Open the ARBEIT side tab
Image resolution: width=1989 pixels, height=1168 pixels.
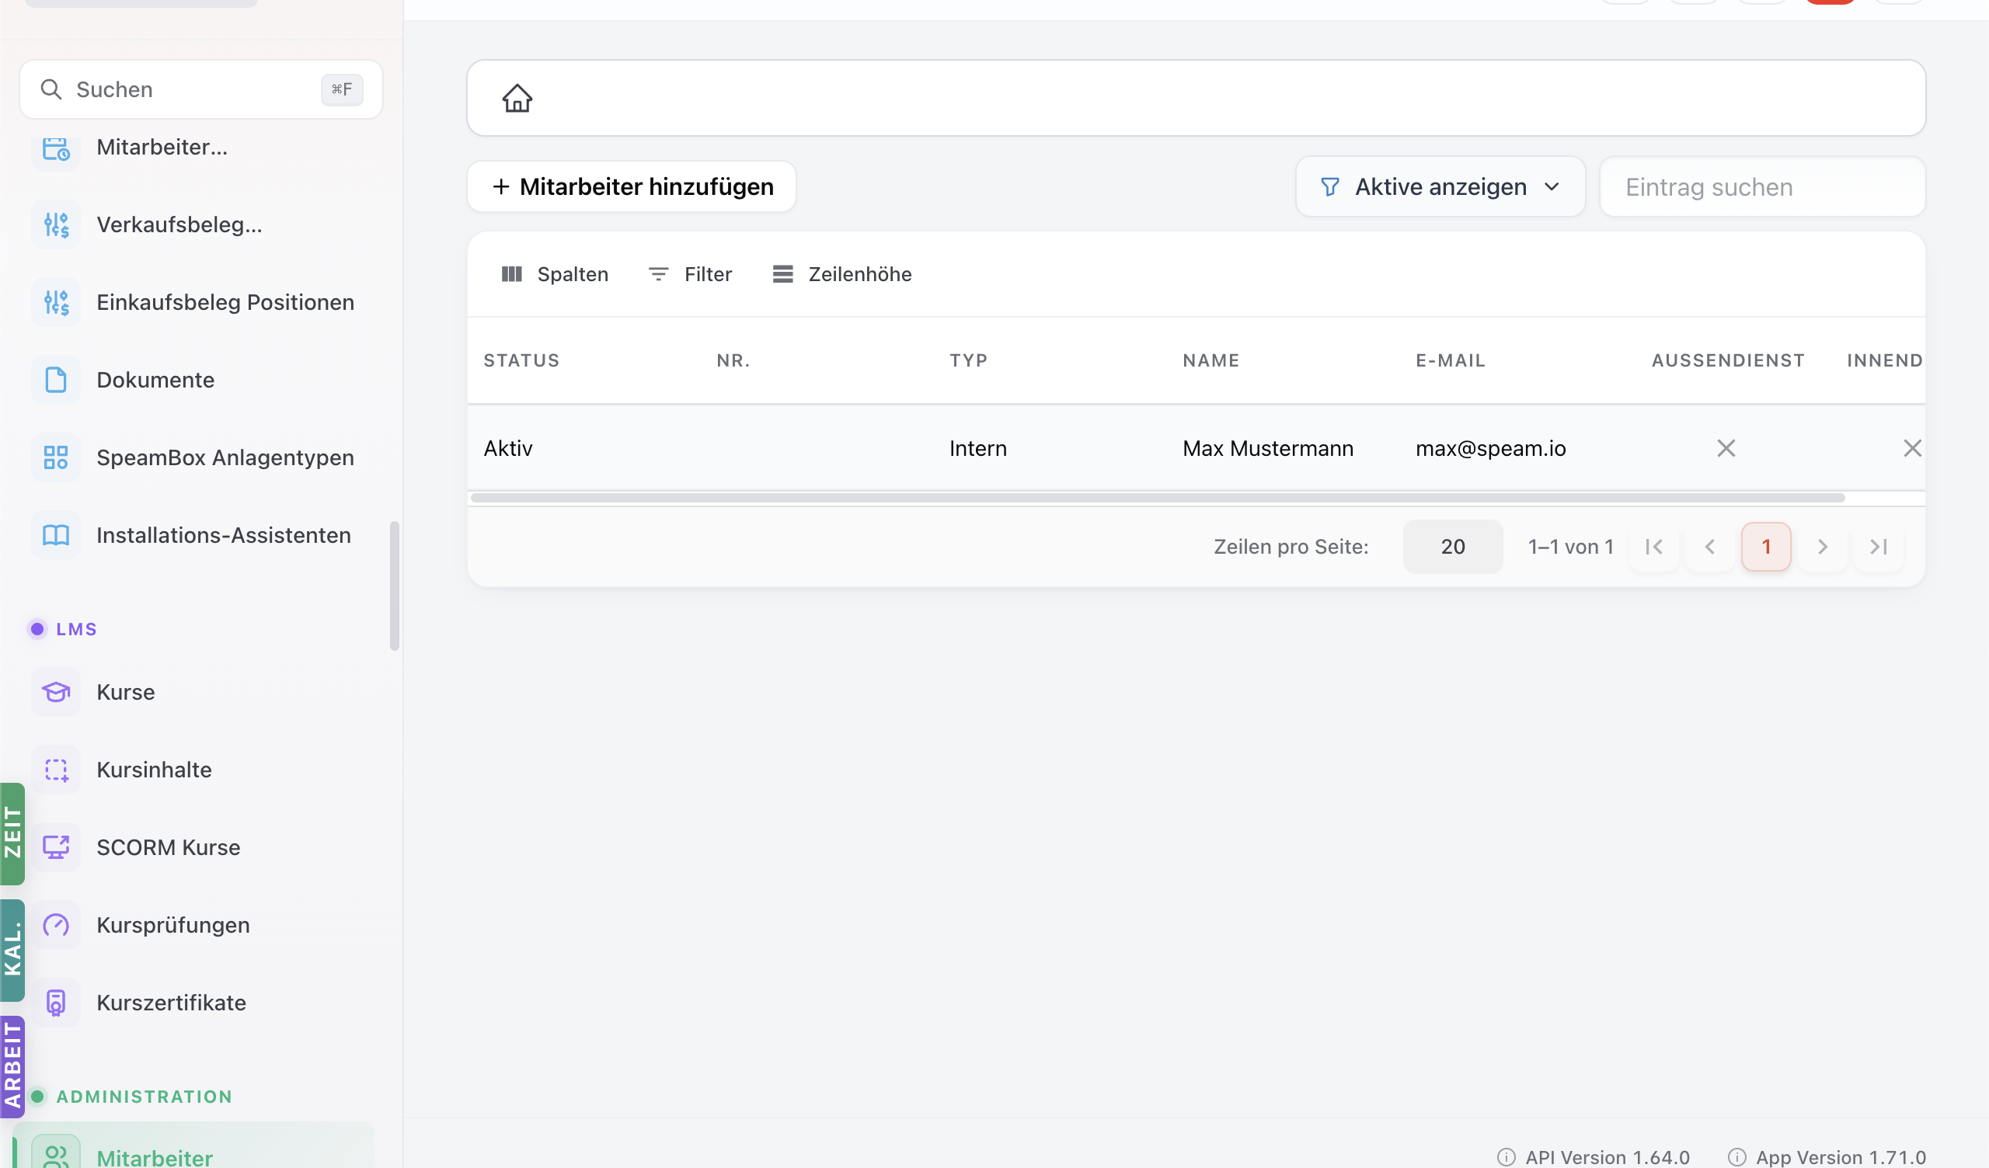coord(12,1066)
